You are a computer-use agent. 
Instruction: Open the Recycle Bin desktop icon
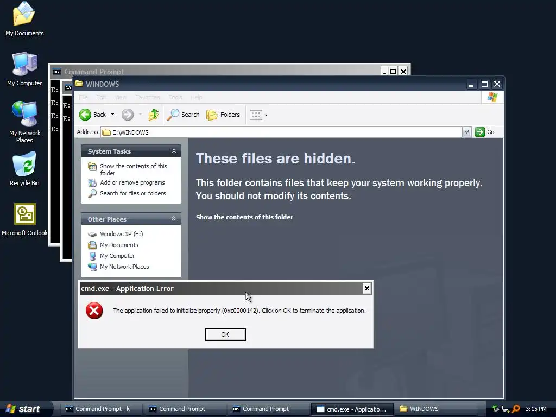coord(24,169)
